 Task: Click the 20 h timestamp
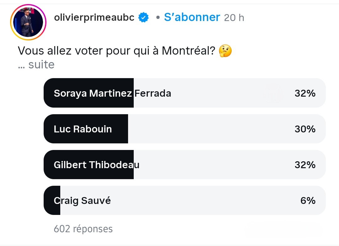coord(234,18)
